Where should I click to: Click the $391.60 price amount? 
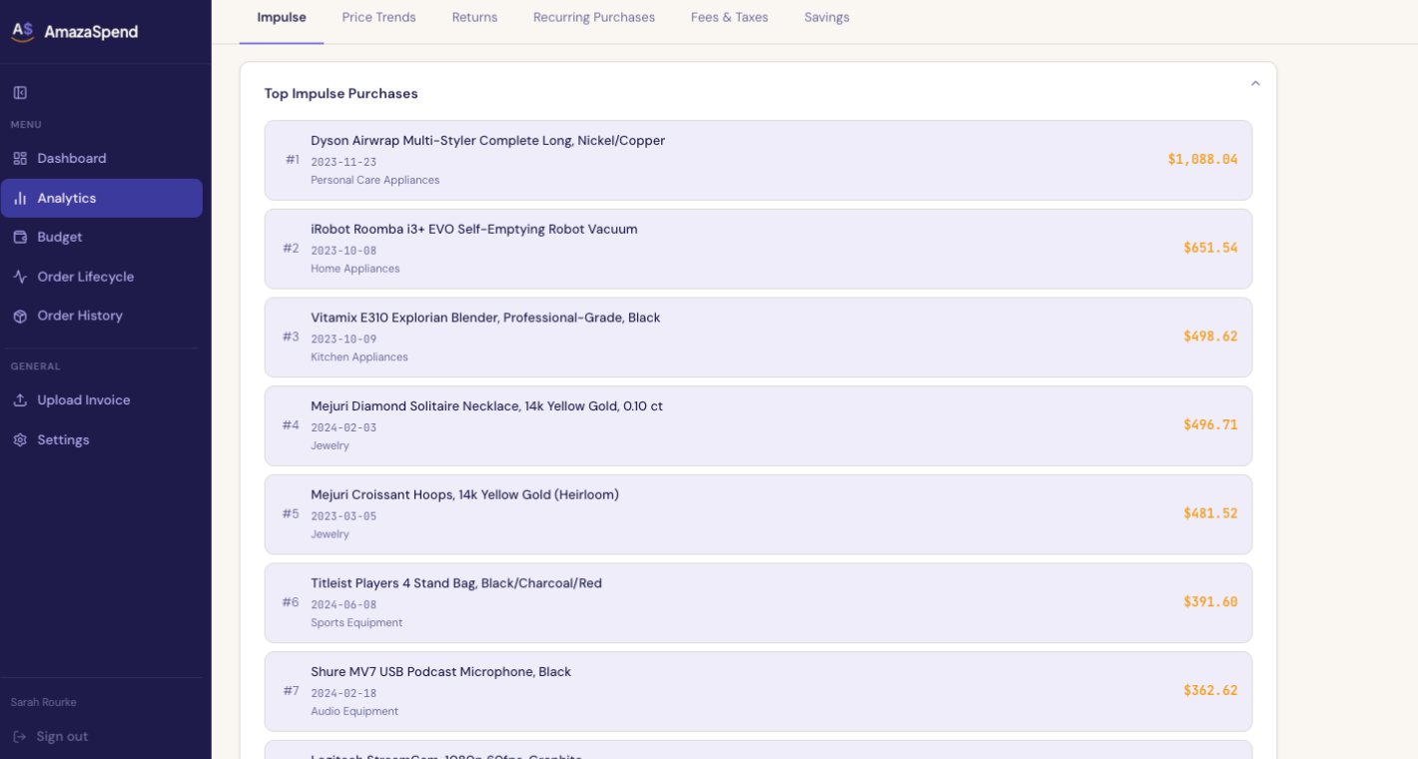pyautogui.click(x=1210, y=602)
